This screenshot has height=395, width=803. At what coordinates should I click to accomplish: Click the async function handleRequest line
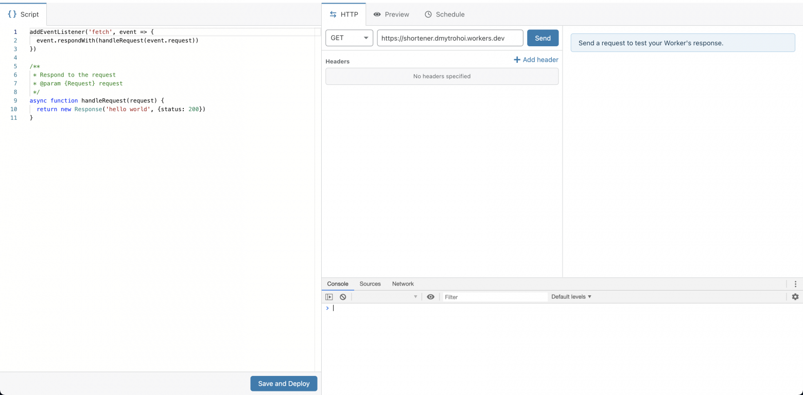click(97, 100)
